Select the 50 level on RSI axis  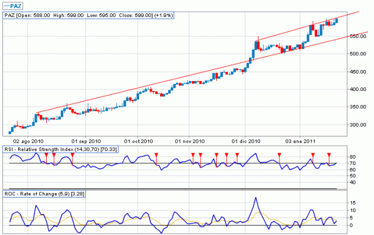(x=352, y=176)
